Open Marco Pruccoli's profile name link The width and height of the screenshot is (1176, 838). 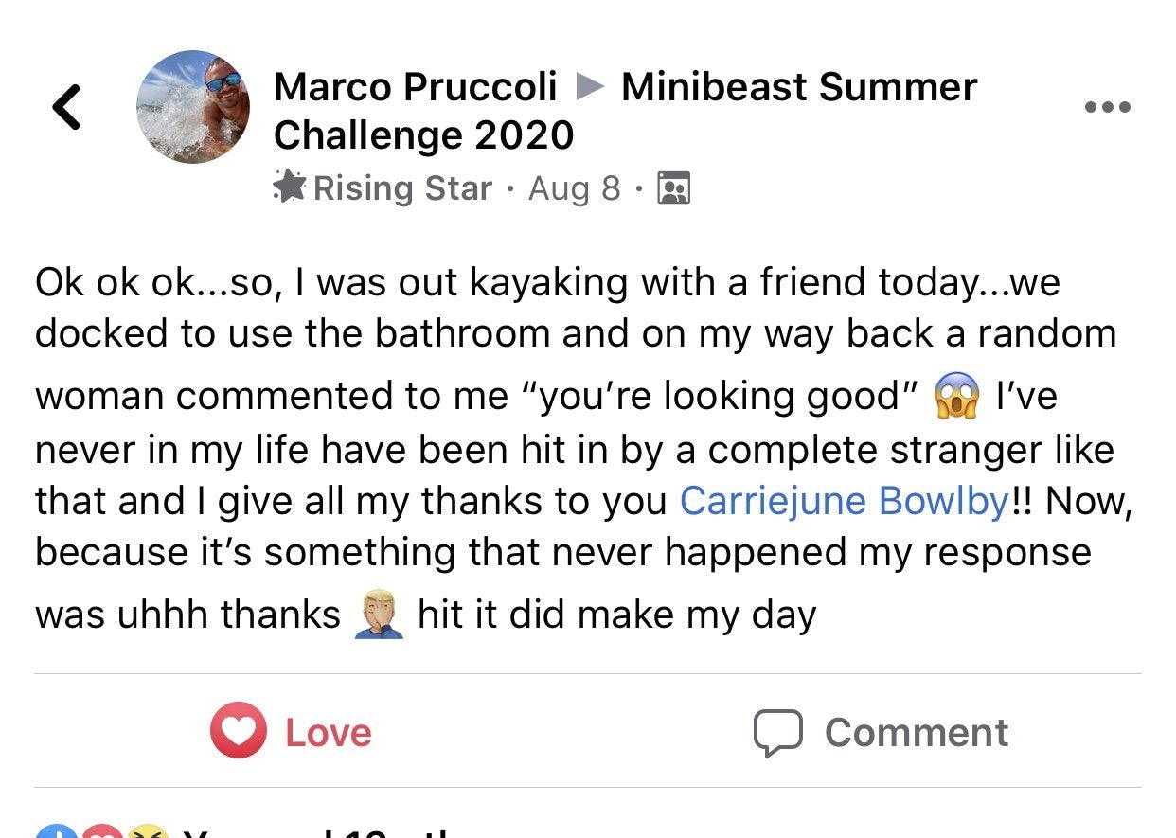tap(415, 88)
